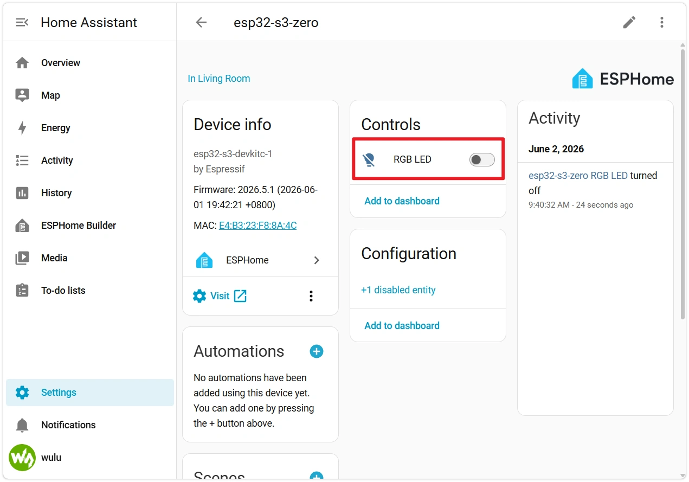689x482 pixels.
Task: Open Settings in the sidebar
Action: [x=90, y=393]
